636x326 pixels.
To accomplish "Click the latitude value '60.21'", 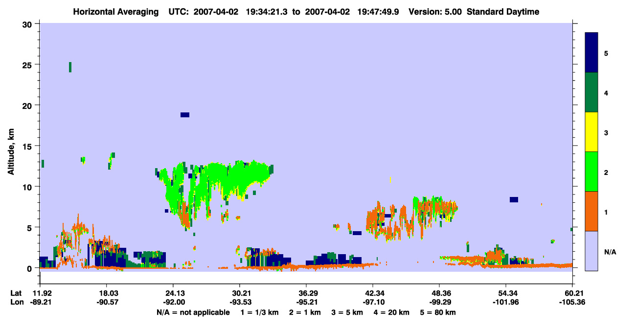I will click(572, 293).
